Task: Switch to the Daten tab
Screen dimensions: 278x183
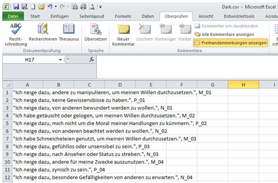Action: (148, 16)
